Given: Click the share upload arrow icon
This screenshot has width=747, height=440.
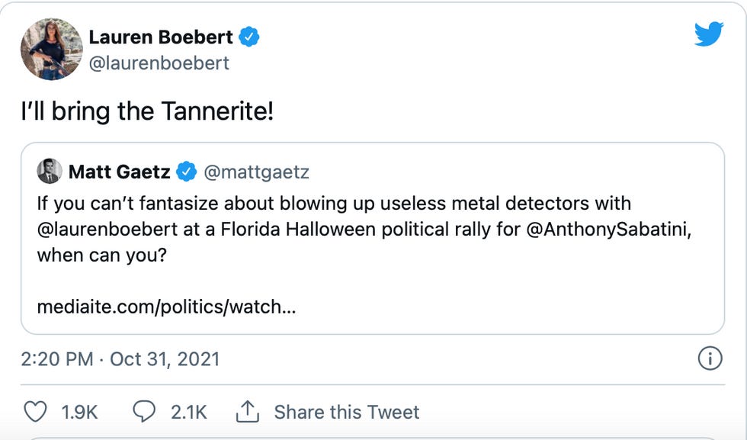Looking at the screenshot, I should click(247, 412).
